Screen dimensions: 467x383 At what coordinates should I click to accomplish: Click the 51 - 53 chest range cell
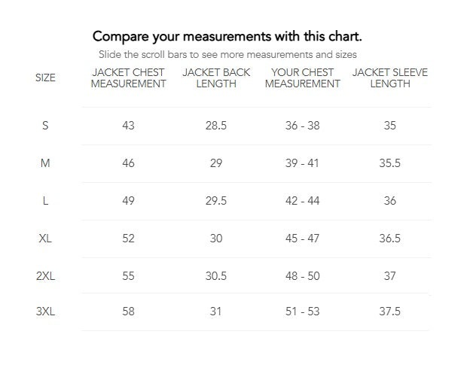302,312
